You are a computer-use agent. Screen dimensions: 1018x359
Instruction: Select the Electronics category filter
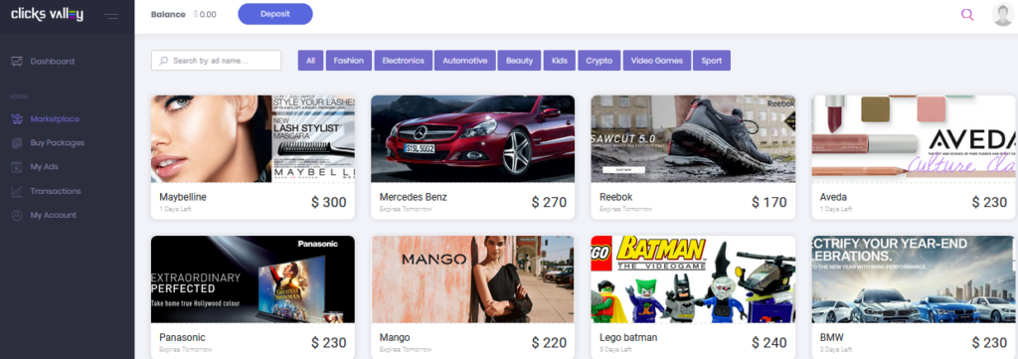(x=404, y=61)
